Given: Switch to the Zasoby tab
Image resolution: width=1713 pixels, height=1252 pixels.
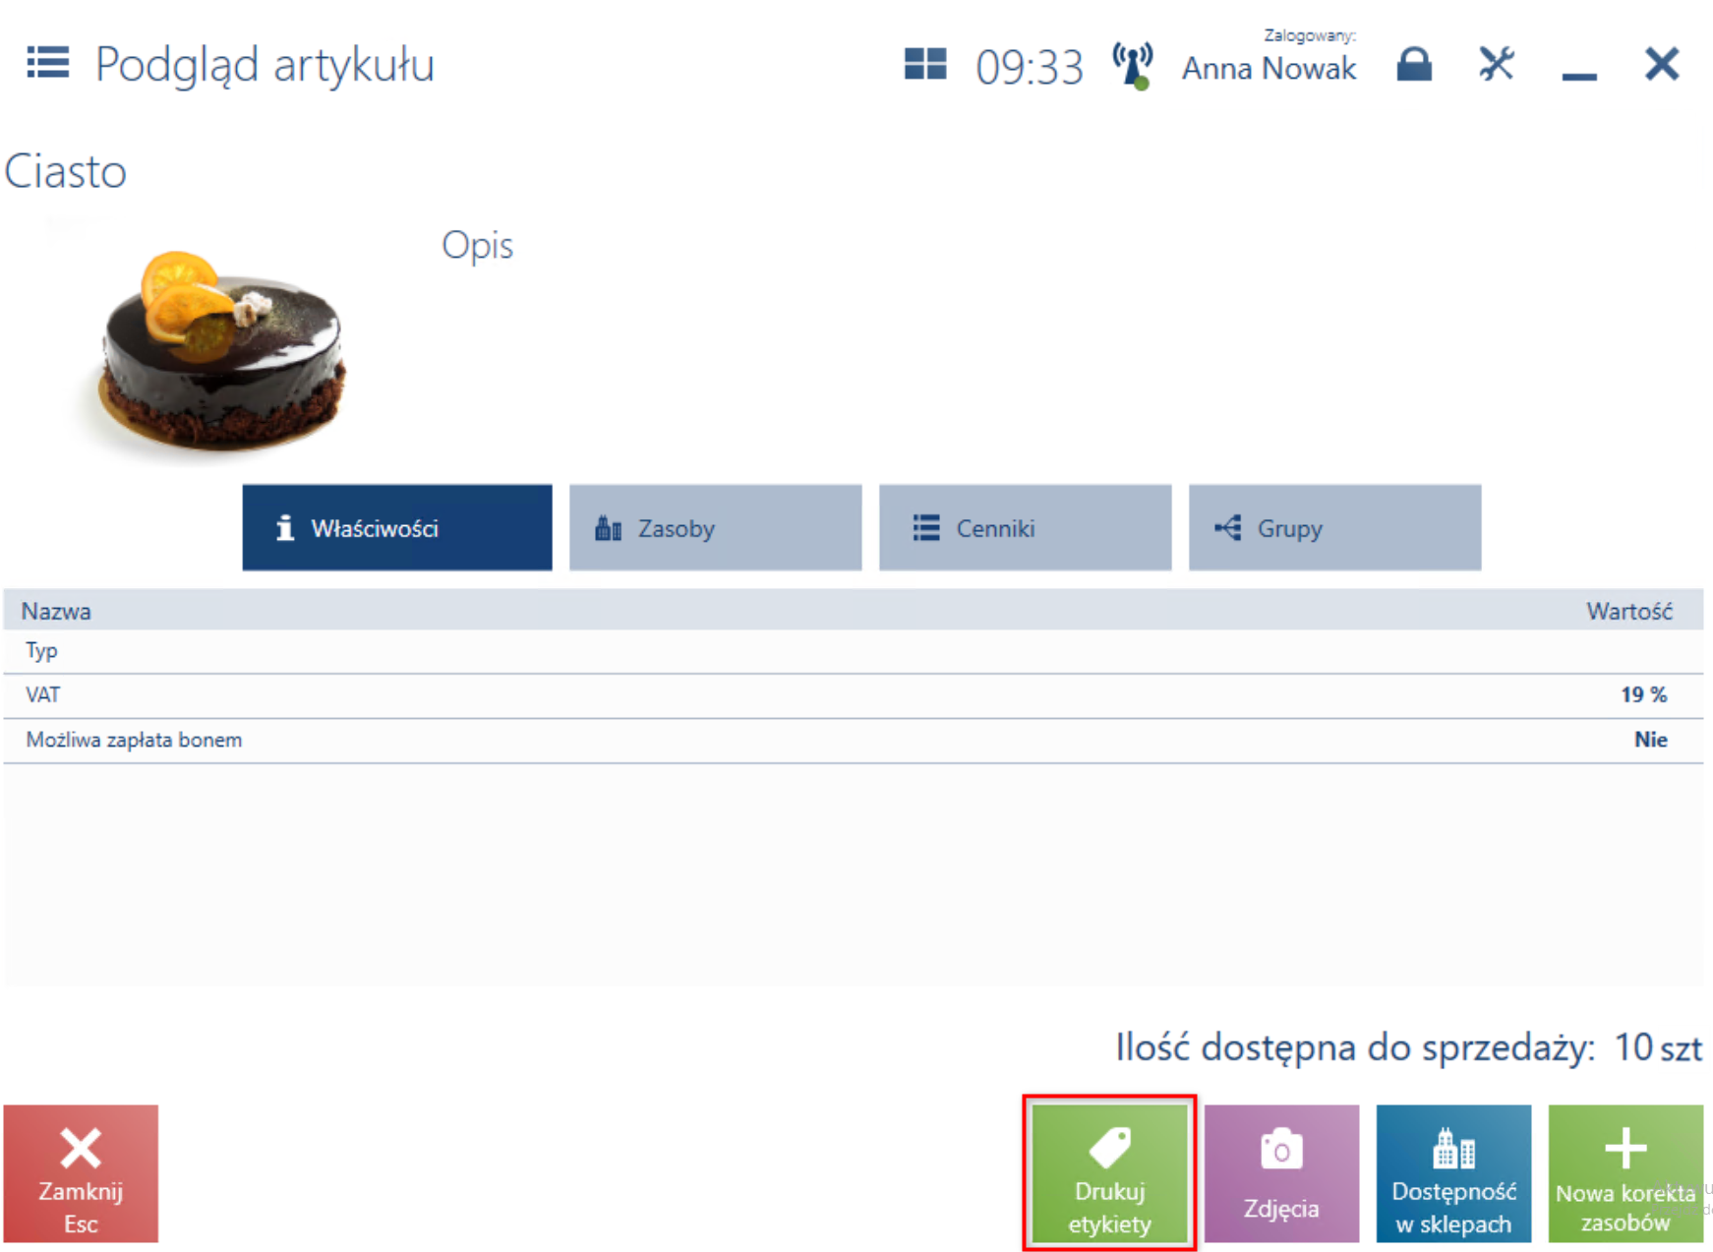Looking at the screenshot, I should [715, 528].
